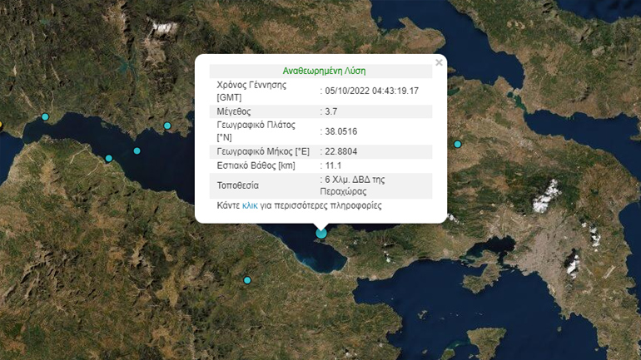The width and height of the screenshot is (641, 360).
Task: Click the 'Μέγεθος' label
Action: coord(234,111)
